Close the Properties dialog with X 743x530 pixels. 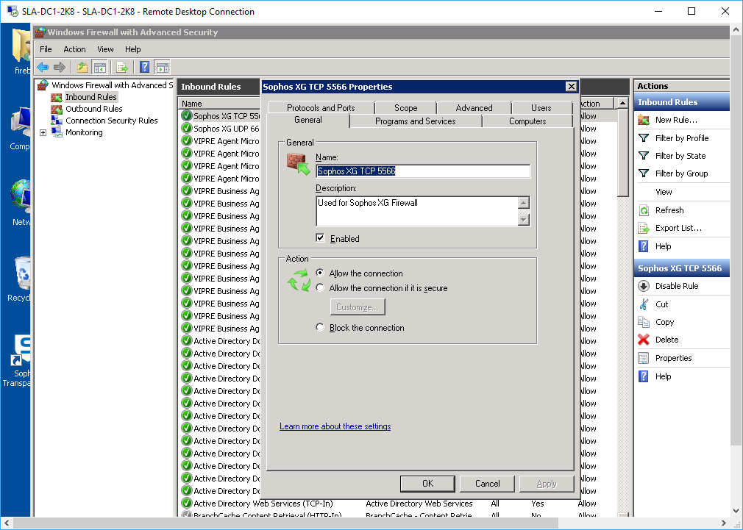click(x=571, y=86)
